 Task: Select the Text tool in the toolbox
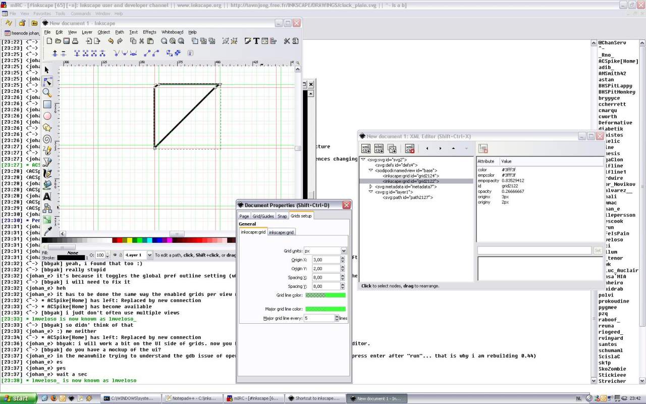47,196
